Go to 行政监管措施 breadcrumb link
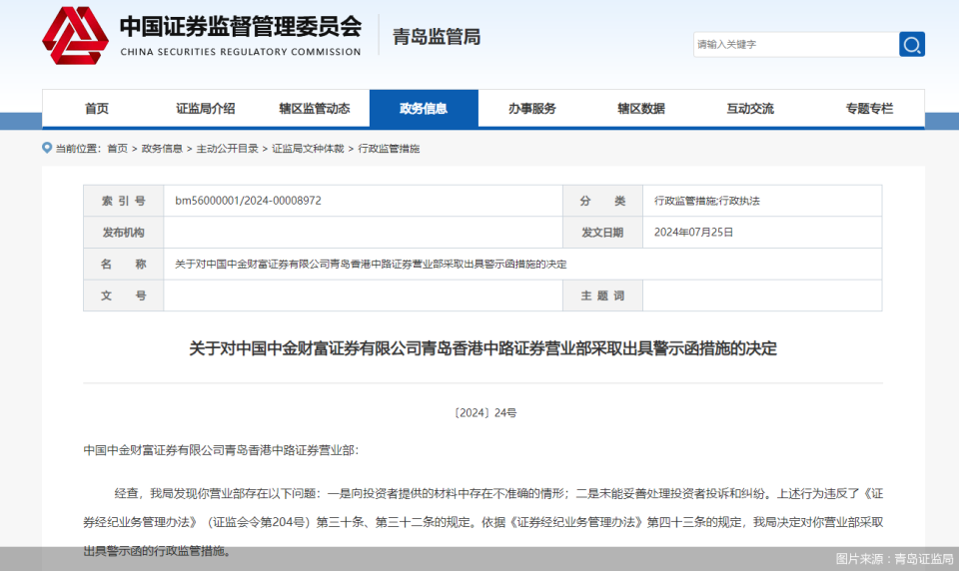The height and width of the screenshot is (571, 959). [x=389, y=149]
